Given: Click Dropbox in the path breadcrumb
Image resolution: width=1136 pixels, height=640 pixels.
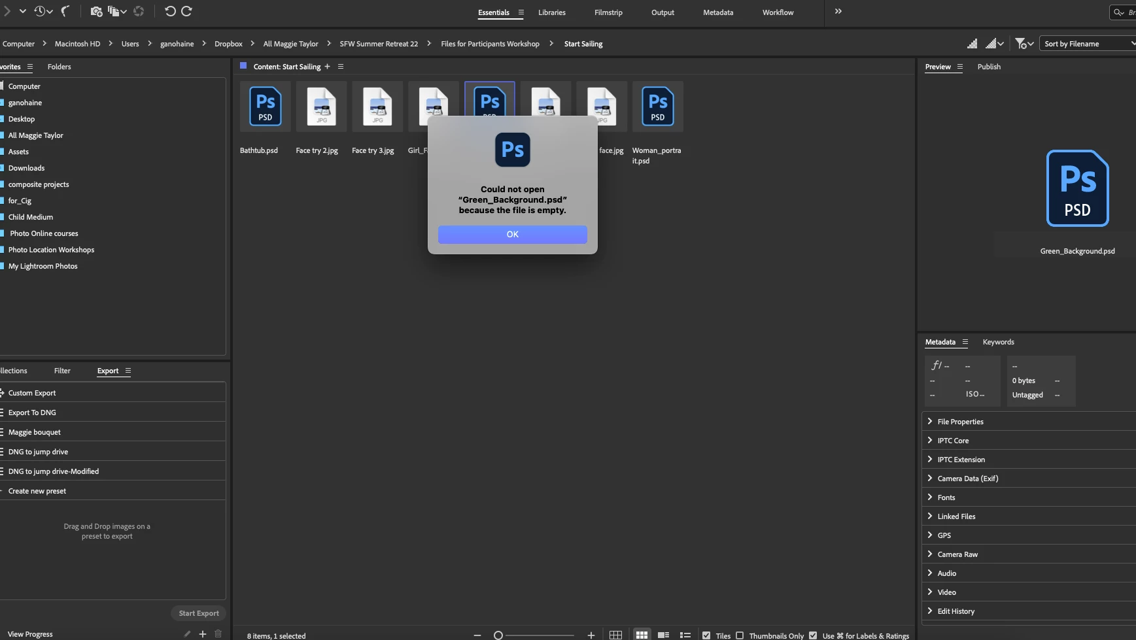Looking at the screenshot, I should tap(228, 44).
